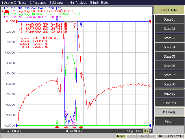Viewport: 185px width, 139px height.
Task: Click the Stop 3 GHz value
Action: [x=134, y=131]
